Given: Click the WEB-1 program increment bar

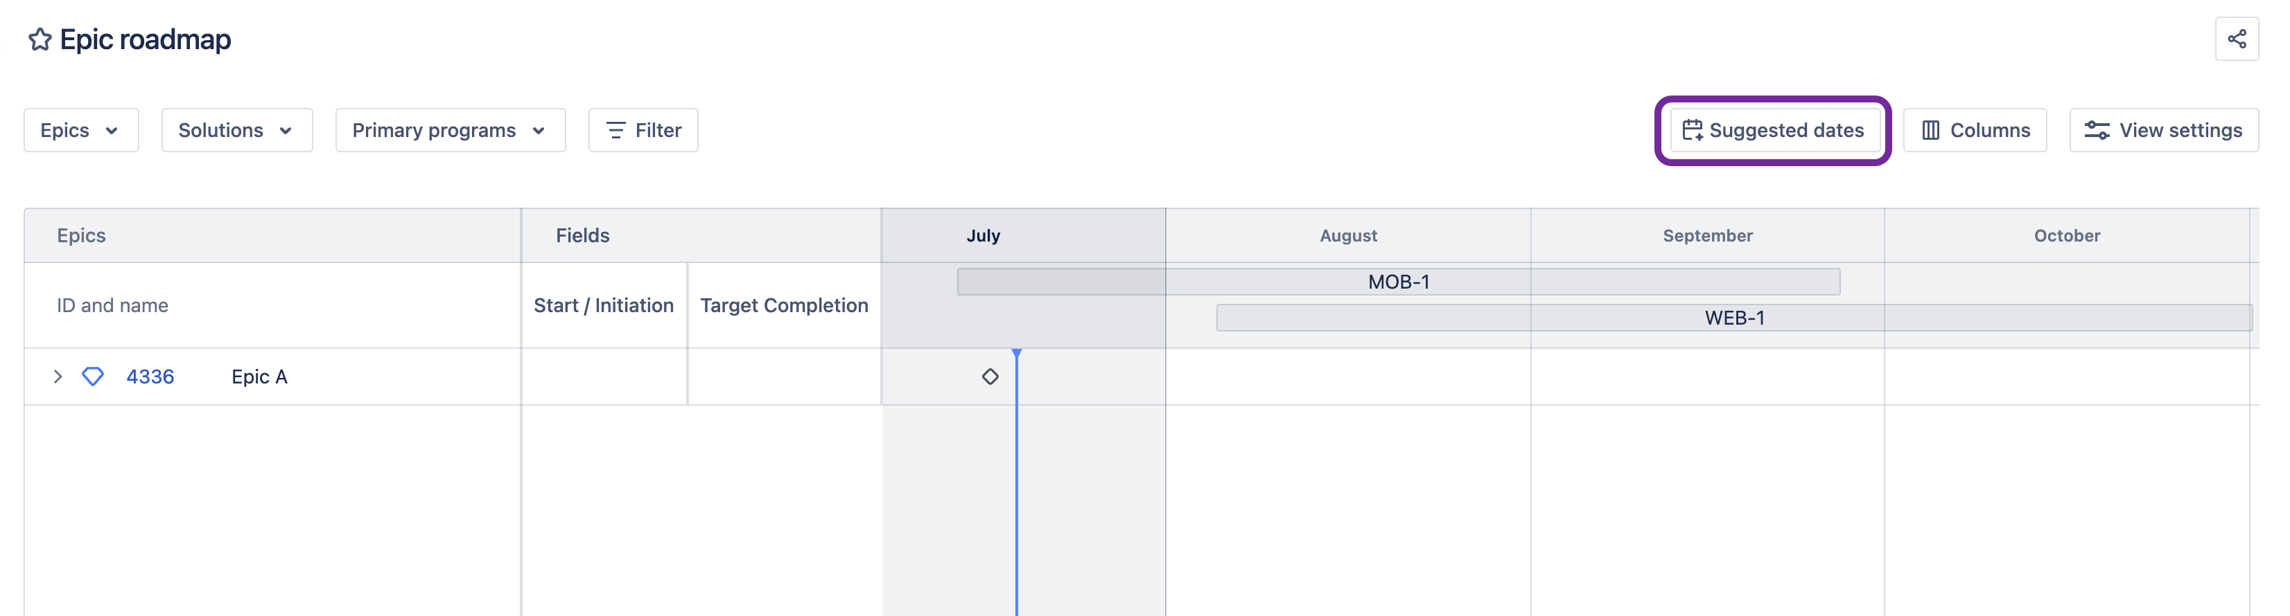Looking at the screenshot, I should 1733,318.
